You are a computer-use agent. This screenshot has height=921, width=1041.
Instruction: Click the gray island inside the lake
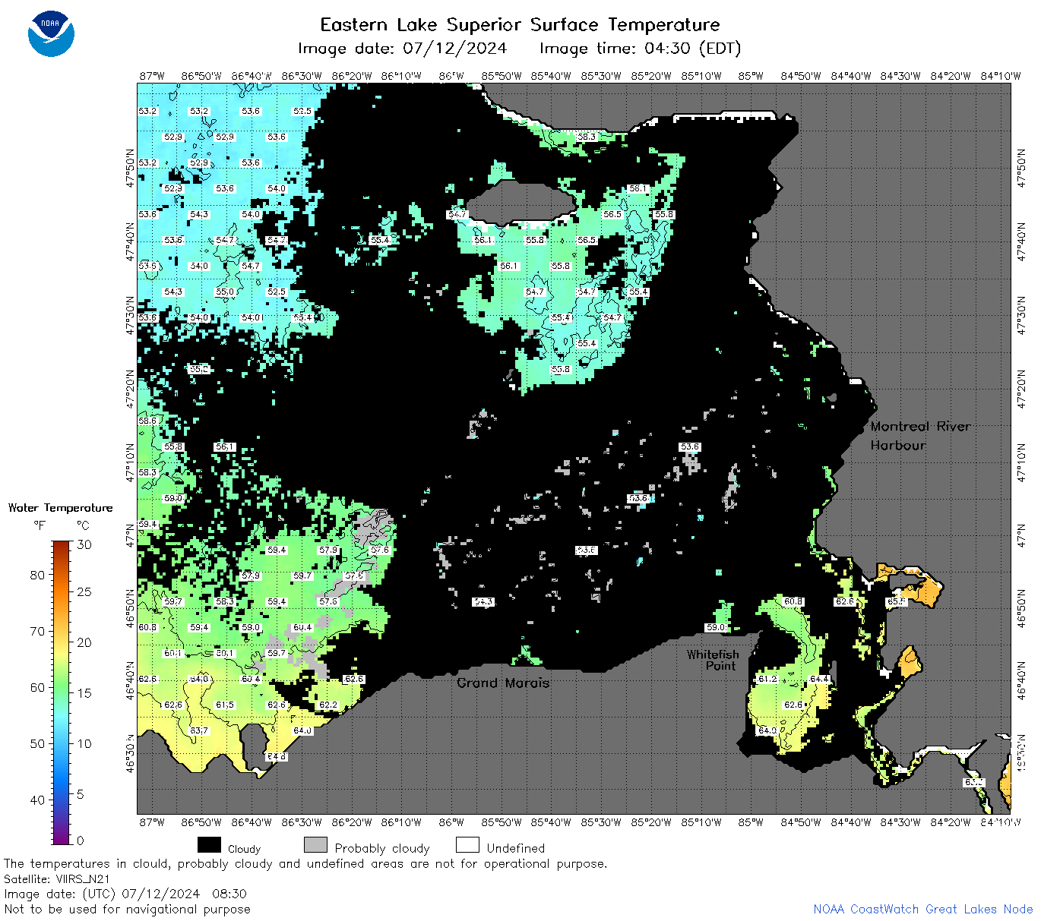pyautogui.click(x=521, y=202)
